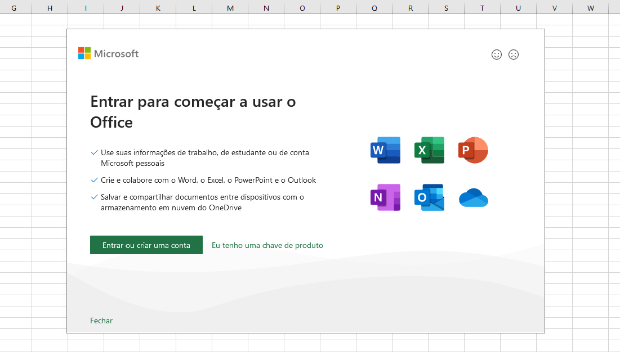Select column H header in spreadsheet
Screen dimensions: 620x352
[x=50, y=8]
